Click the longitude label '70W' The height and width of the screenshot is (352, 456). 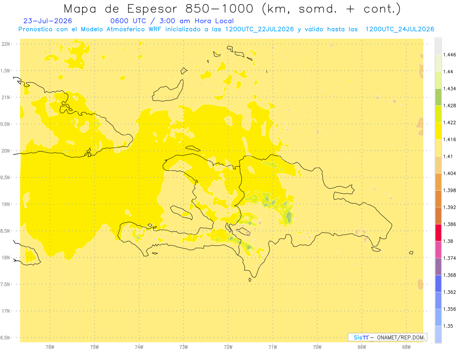pyautogui.click(x=317, y=347)
